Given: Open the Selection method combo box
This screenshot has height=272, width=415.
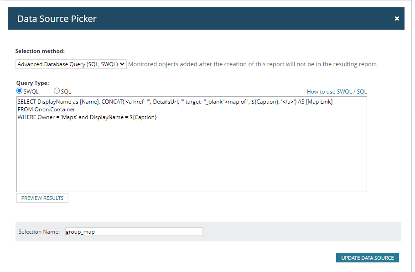Looking at the screenshot, I should (x=71, y=64).
